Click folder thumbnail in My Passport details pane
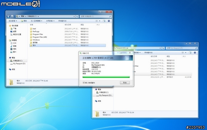 click(x=97, y=114)
